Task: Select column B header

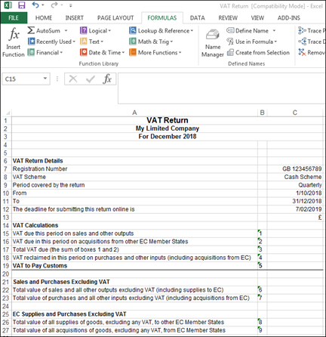Action: [263, 113]
